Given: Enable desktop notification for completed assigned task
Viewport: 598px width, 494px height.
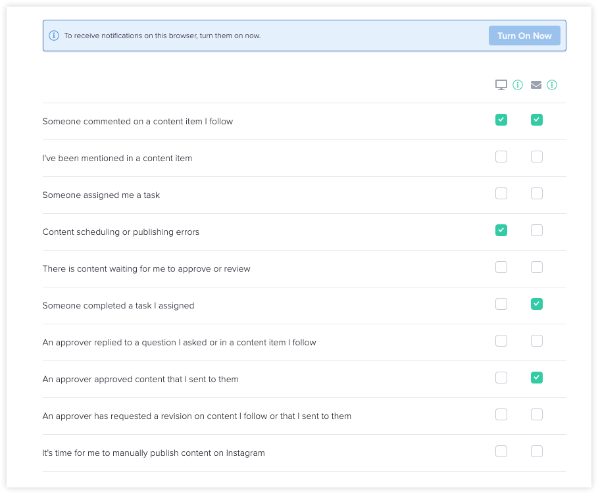Looking at the screenshot, I should click(x=501, y=304).
